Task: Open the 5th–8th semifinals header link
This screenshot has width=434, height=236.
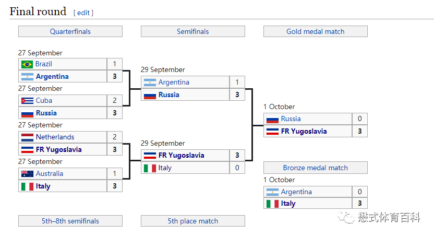Action: click(x=70, y=221)
